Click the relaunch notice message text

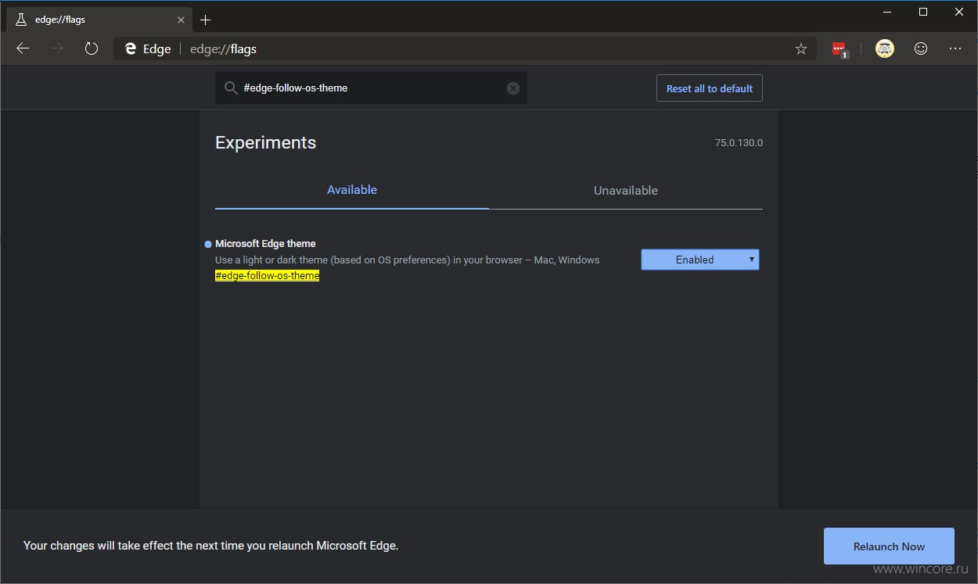pyautogui.click(x=211, y=546)
